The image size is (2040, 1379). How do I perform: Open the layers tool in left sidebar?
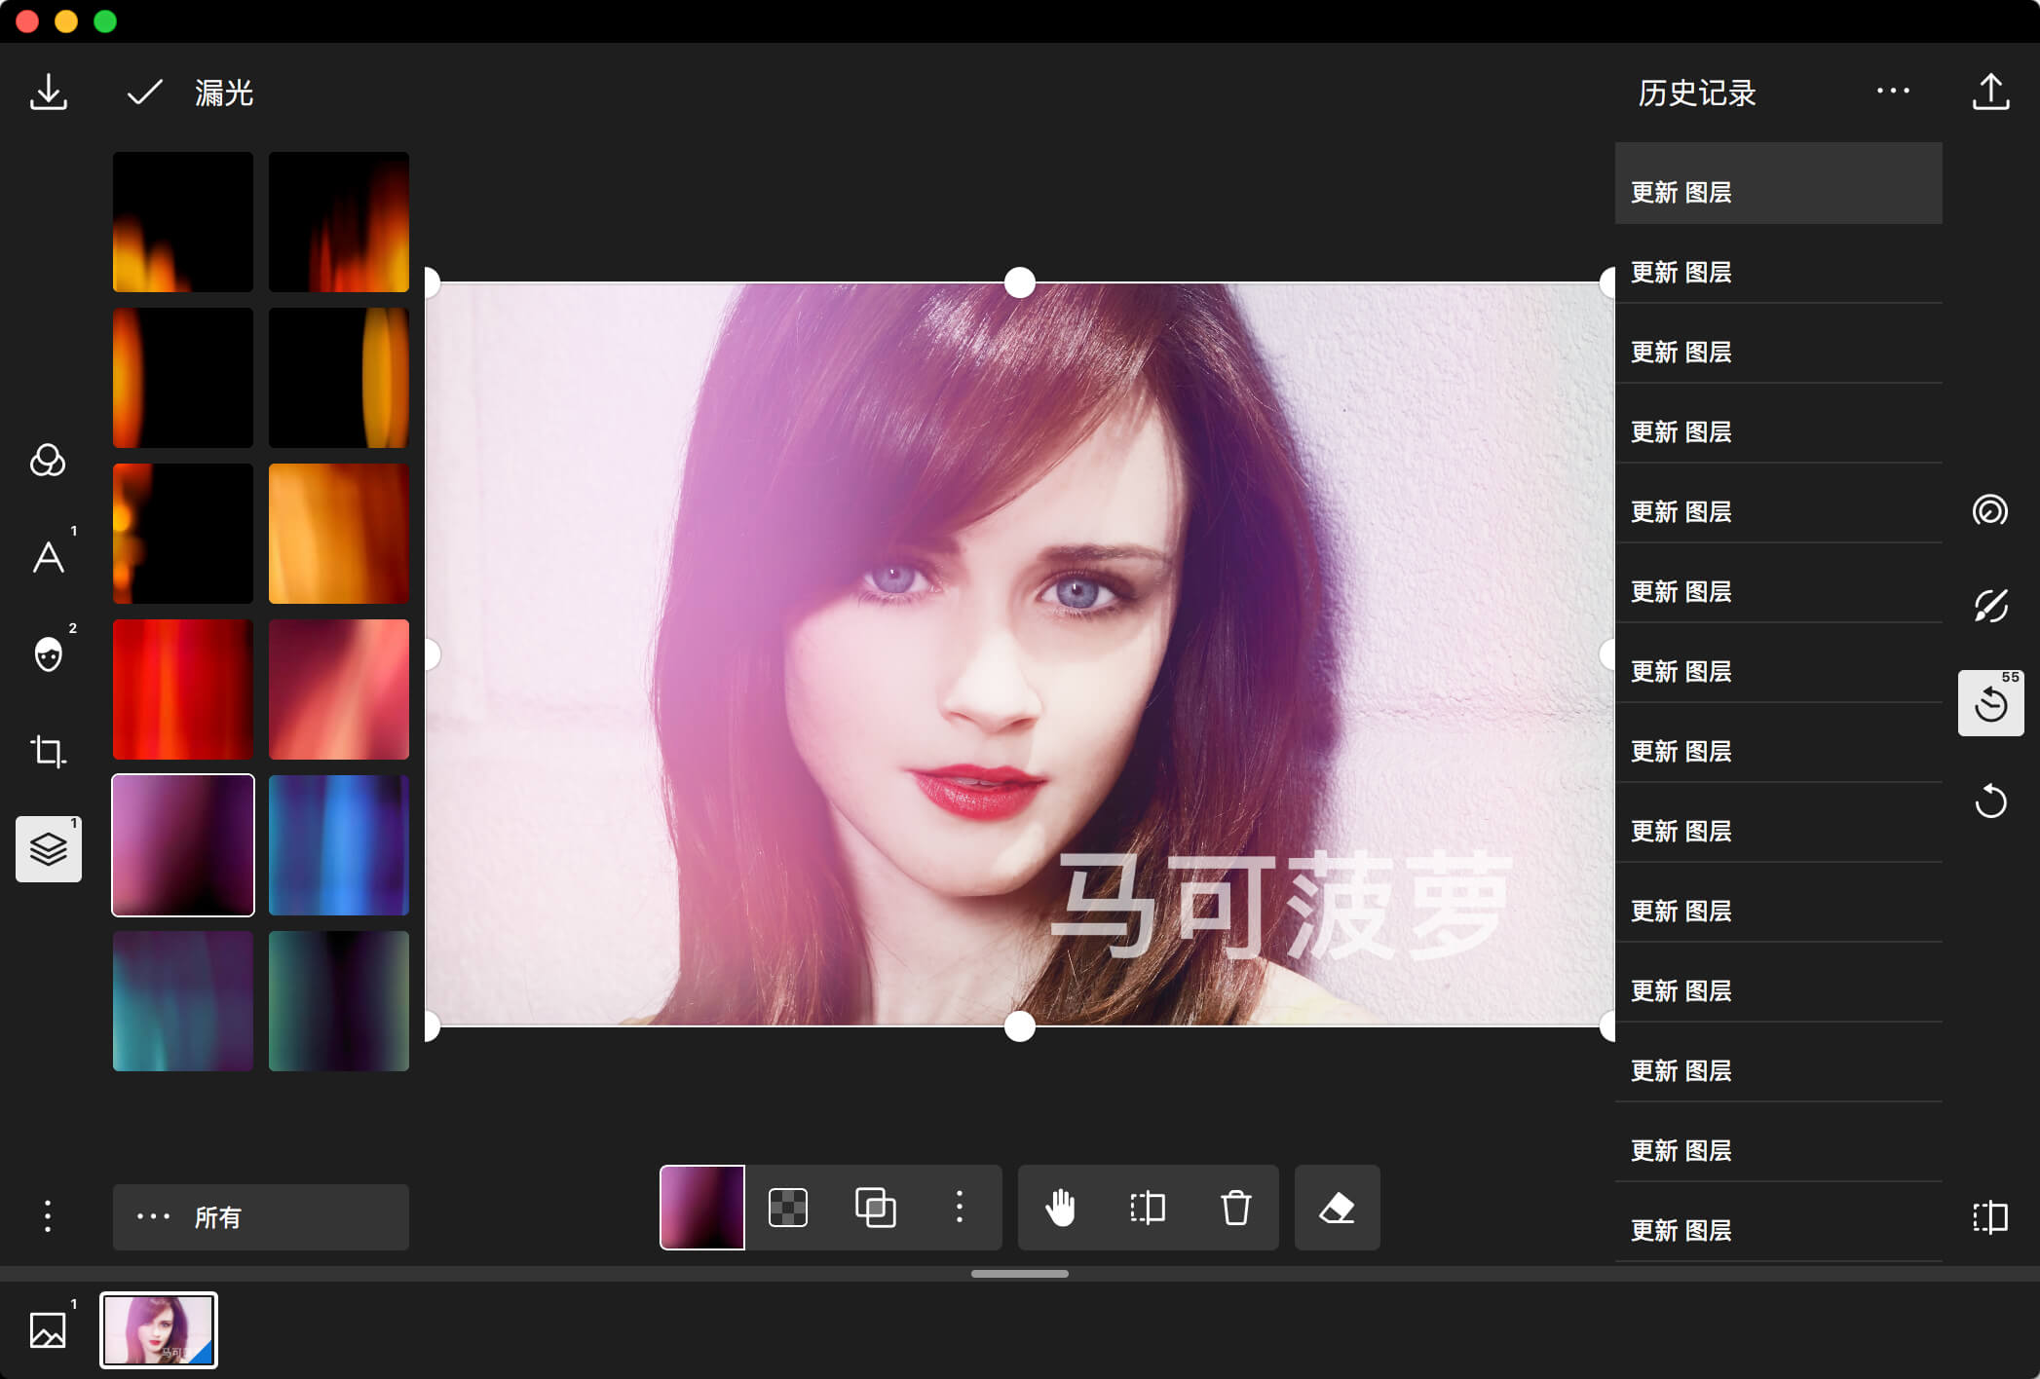49,849
